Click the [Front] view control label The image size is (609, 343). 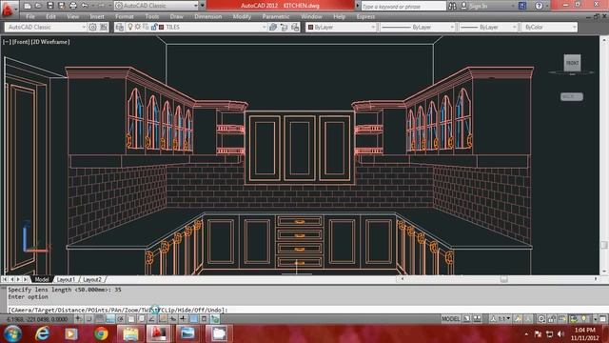coord(21,42)
